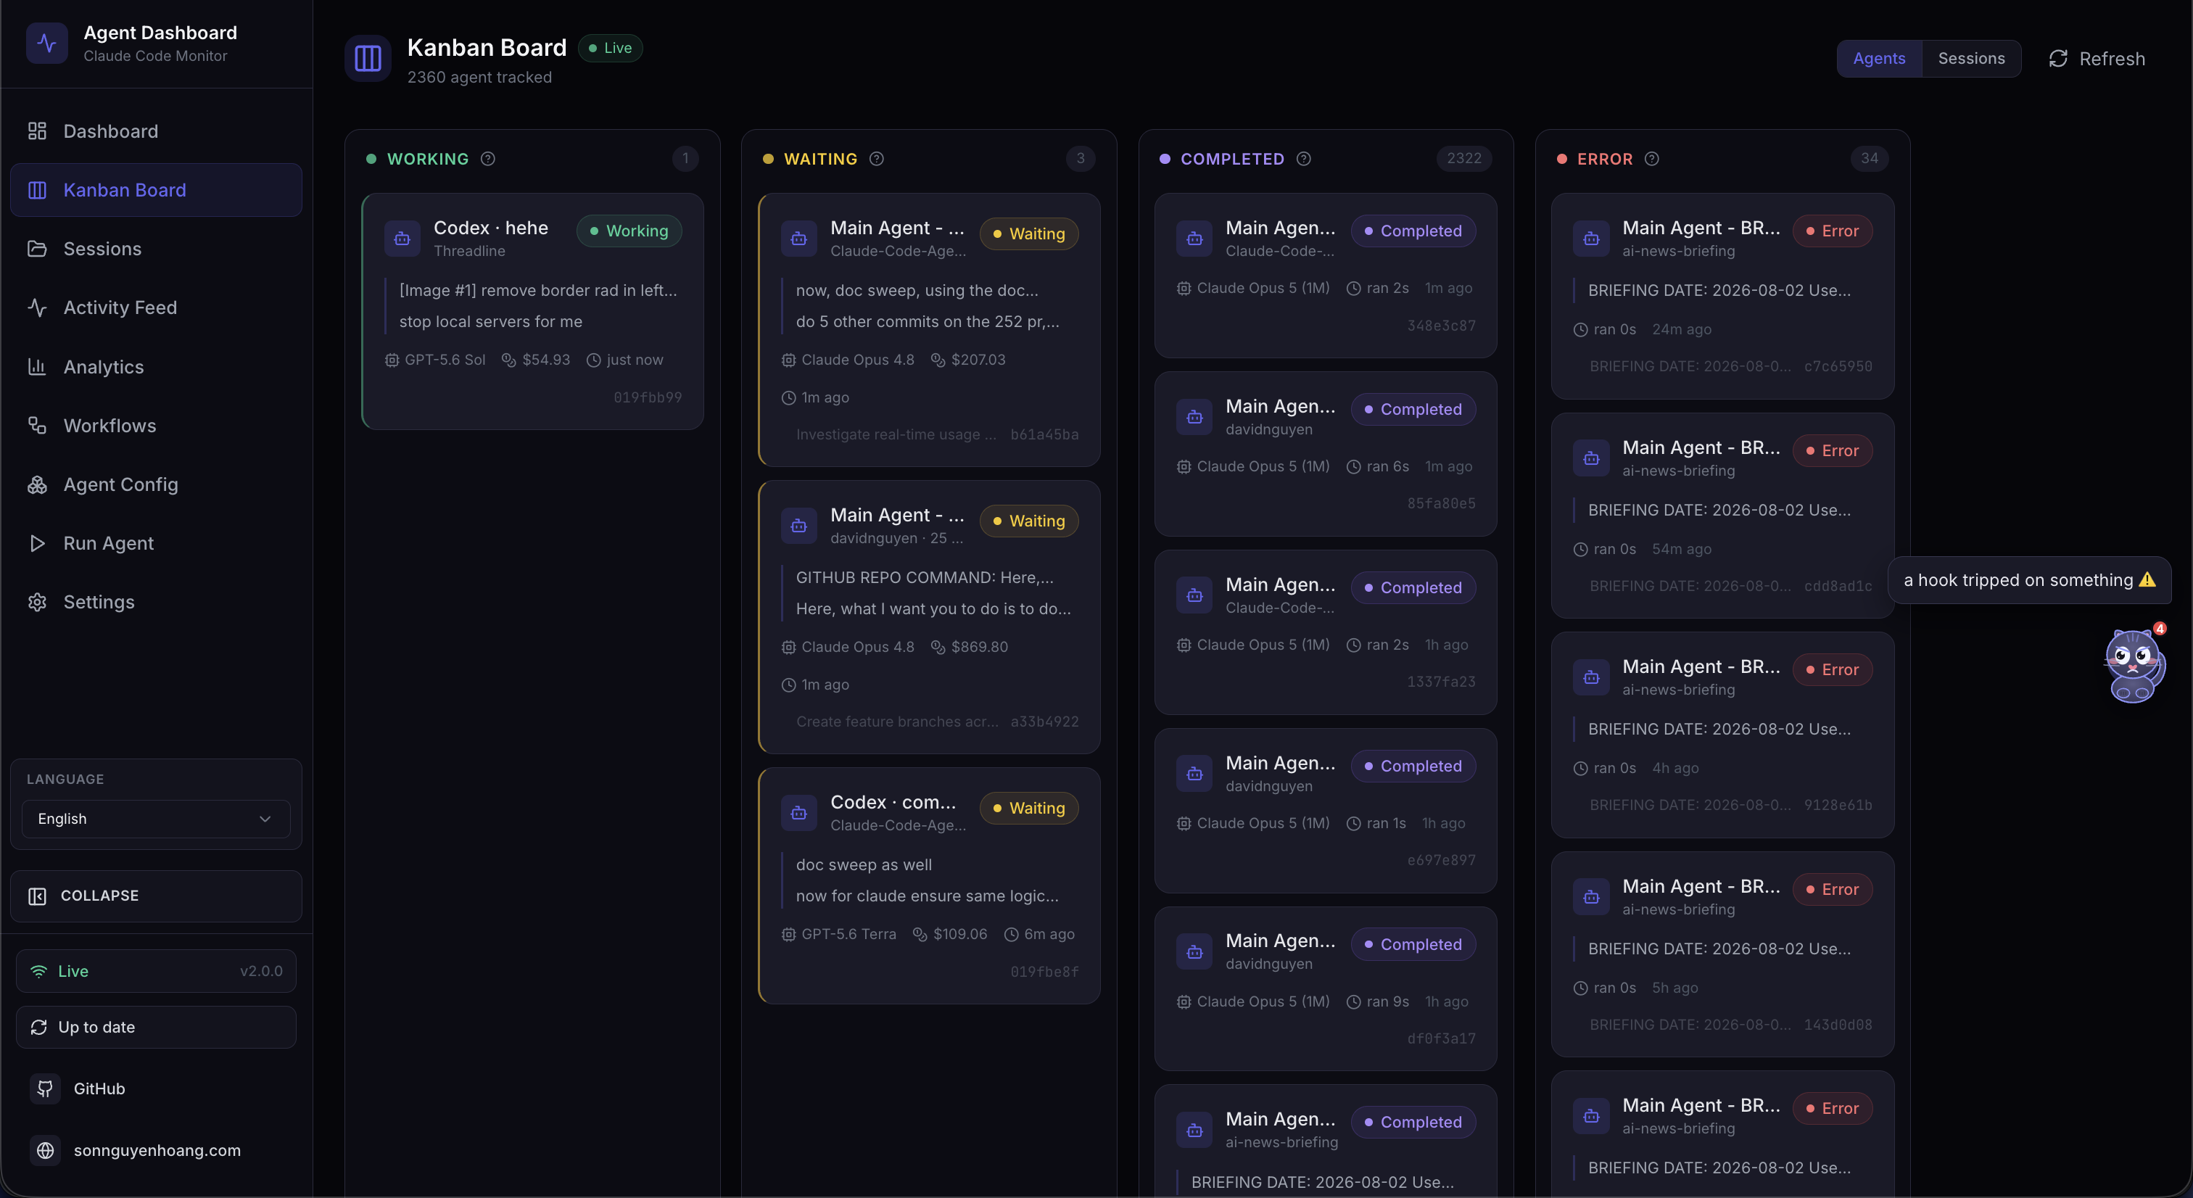
Task: Click the collapse sidebar panel icon
Action: (38, 896)
